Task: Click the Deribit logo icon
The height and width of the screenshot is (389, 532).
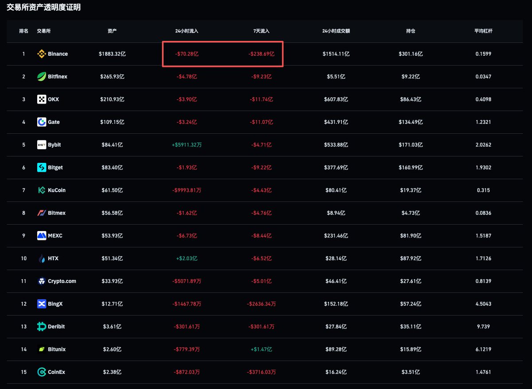Action: [x=41, y=327]
